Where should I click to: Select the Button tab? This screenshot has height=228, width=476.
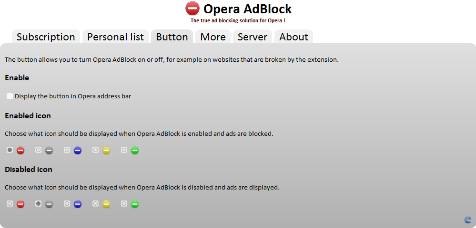pos(172,37)
